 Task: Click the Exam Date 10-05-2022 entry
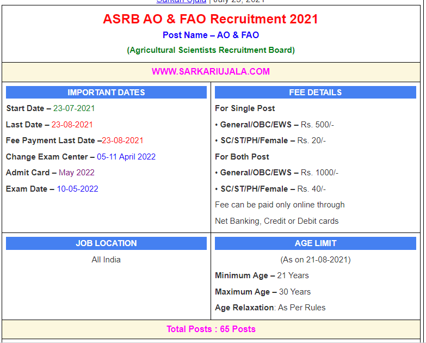point(52,189)
